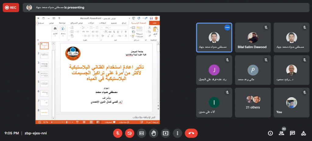Raise your hand in the meeting
The width and height of the screenshot is (312, 141).
[154, 133]
